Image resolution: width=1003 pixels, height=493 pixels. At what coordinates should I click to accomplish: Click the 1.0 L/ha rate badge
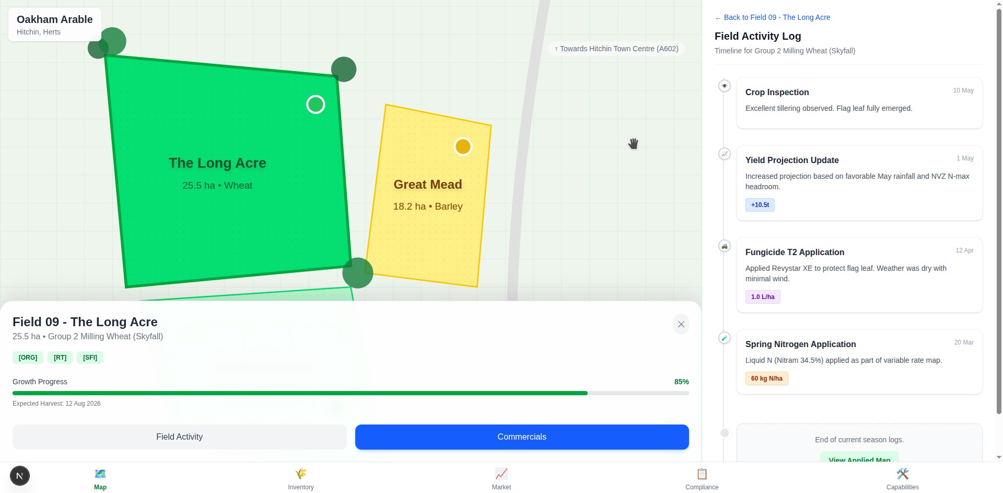(x=763, y=297)
